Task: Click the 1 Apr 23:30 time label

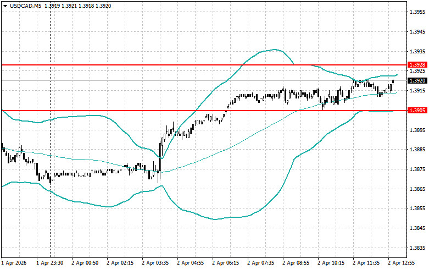Action: 50,263
